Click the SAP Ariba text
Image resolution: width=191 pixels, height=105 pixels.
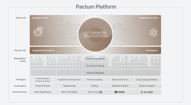click(93, 92)
